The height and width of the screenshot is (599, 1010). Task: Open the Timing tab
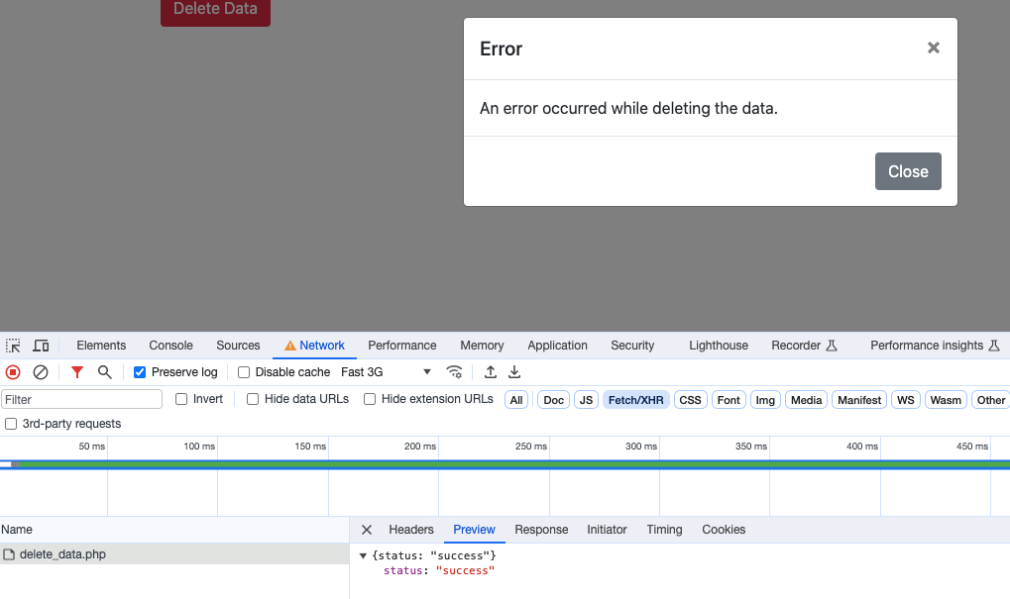664,530
